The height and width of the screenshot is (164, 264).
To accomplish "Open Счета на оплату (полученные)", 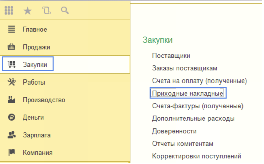I will click(199, 81).
